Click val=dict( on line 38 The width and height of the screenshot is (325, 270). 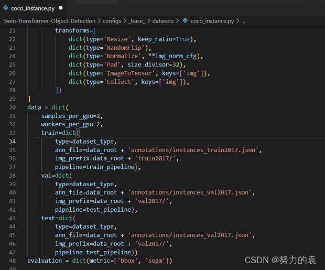click(x=57, y=176)
